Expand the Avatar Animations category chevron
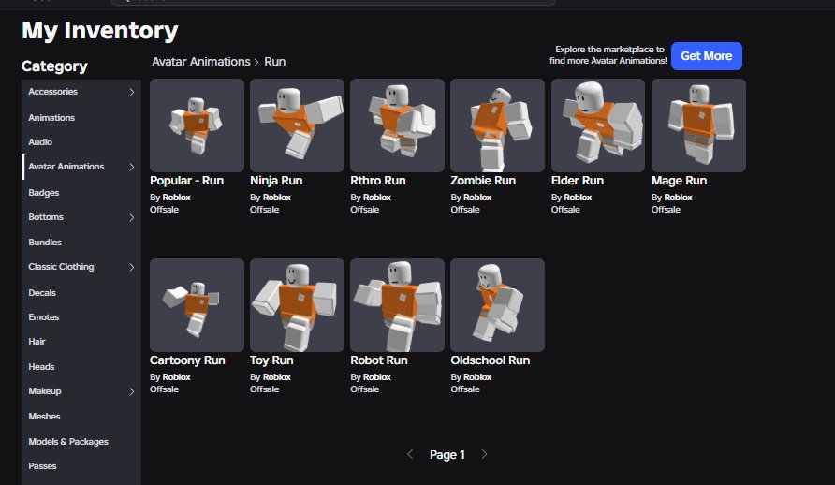The height and width of the screenshot is (485, 835). pyautogui.click(x=132, y=168)
